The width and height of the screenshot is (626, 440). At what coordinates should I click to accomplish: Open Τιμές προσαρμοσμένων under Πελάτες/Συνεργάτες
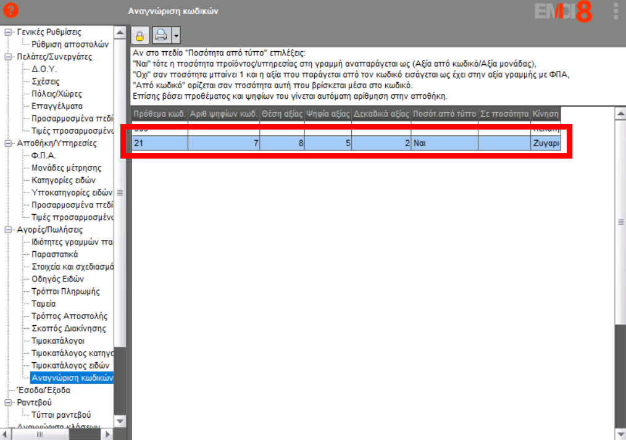(72, 131)
